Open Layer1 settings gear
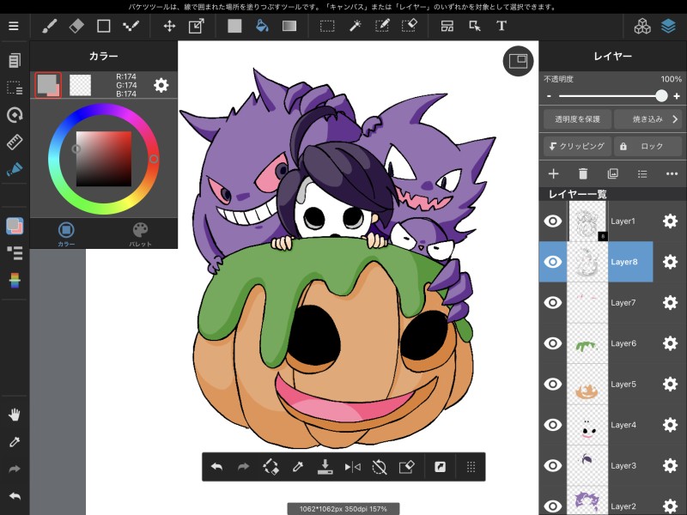The width and height of the screenshot is (687, 515). (670, 221)
